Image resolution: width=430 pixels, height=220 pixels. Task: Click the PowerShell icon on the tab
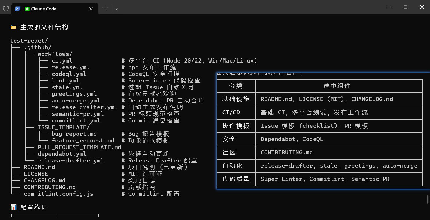(x=17, y=9)
